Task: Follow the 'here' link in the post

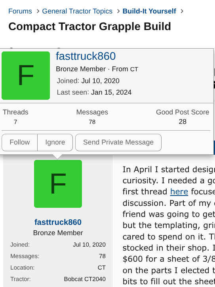Action: coord(179,192)
